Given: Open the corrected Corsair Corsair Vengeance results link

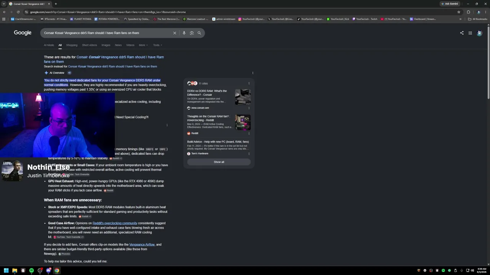Looking at the screenshot, I should point(104,59).
